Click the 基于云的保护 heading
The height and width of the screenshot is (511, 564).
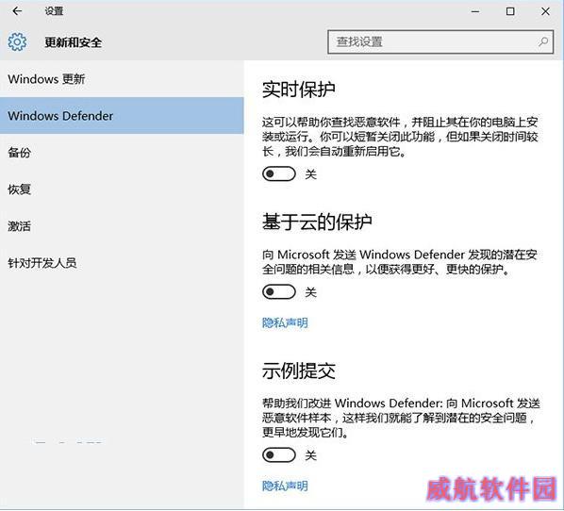[317, 222]
